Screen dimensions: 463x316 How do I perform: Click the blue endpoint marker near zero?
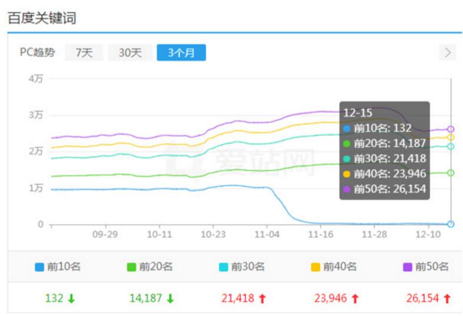pyautogui.click(x=451, y=224)
